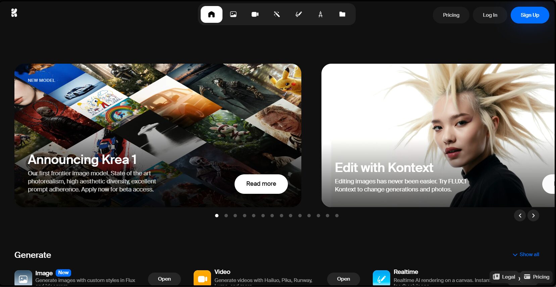The height and width of the screenshot is (287, 556).
Task: Click the Video app title
Action: pos(222,272)
